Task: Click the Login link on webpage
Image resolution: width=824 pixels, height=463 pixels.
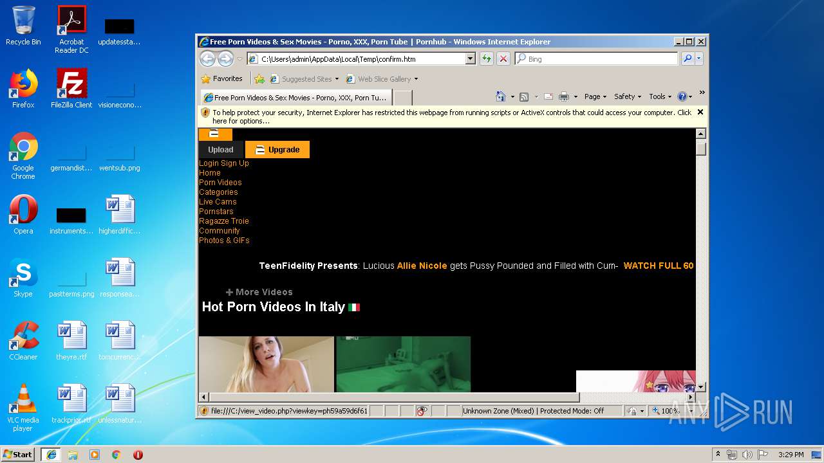Action: coord(209,163)
